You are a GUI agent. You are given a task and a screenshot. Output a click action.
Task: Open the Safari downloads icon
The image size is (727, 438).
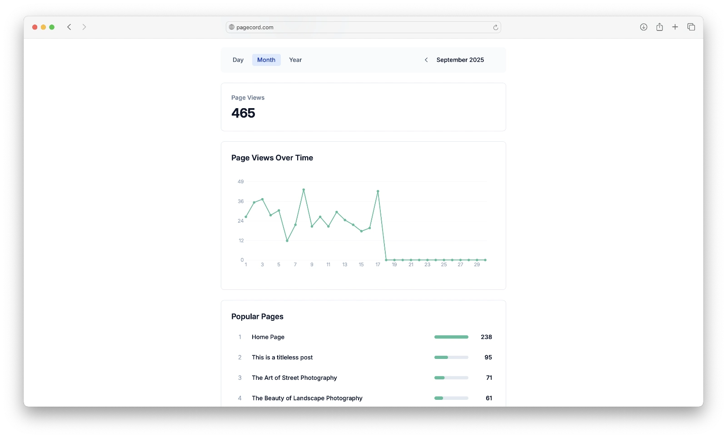pos(643,27)
